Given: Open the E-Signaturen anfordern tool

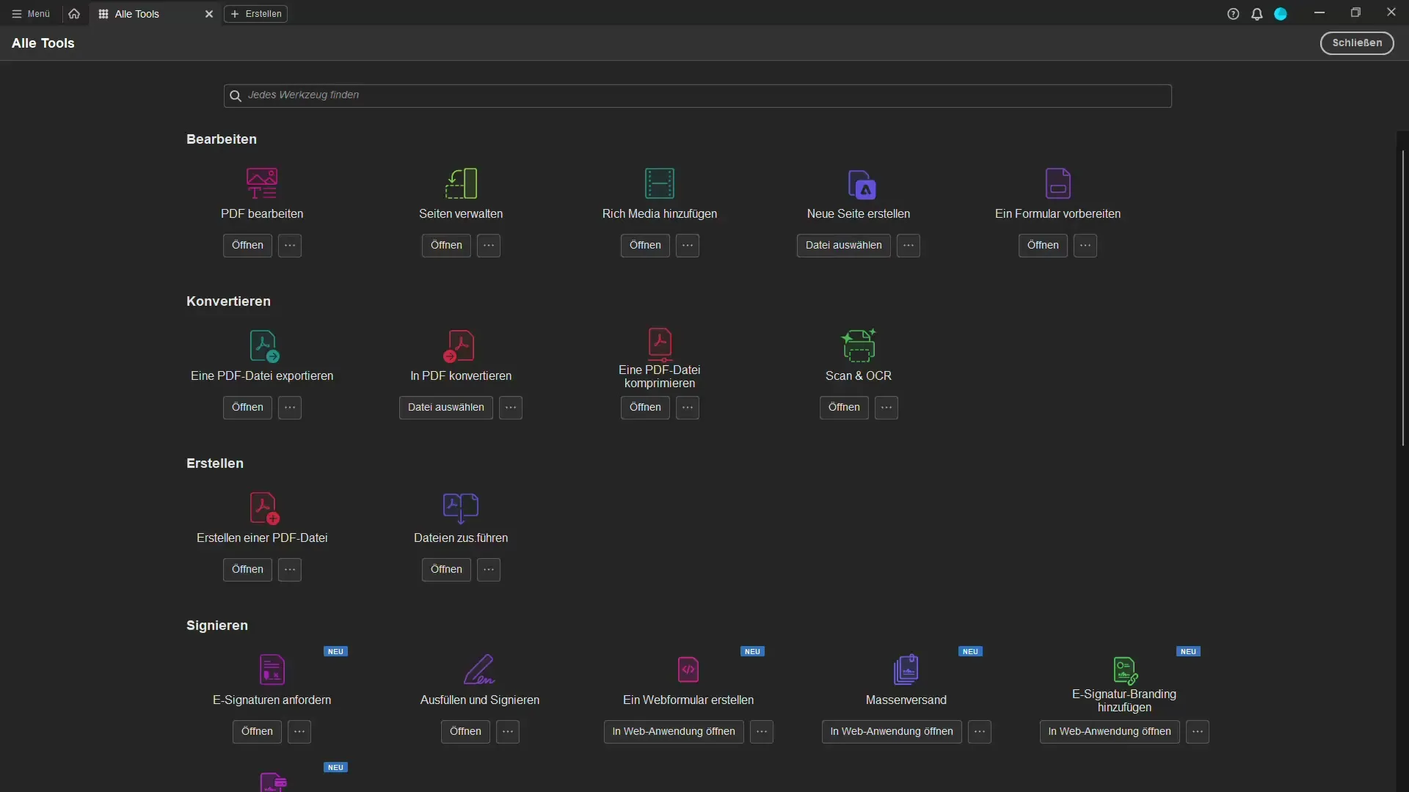Looking at the screenshot, I should (256, 731).
